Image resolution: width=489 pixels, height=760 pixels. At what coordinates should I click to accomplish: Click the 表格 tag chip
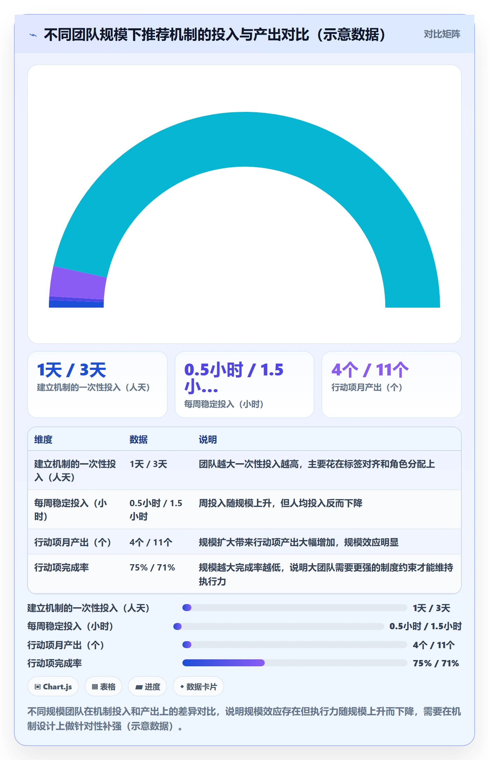(103, 687)
